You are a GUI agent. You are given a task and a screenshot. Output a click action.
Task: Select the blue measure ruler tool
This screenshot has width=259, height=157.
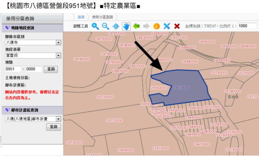coord(167,26)
